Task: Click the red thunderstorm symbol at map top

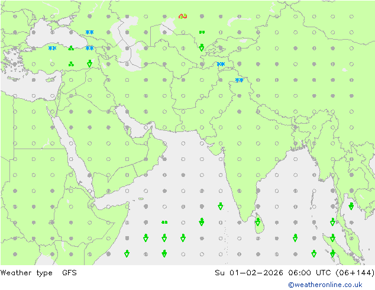Action: [x=183, y=16]
